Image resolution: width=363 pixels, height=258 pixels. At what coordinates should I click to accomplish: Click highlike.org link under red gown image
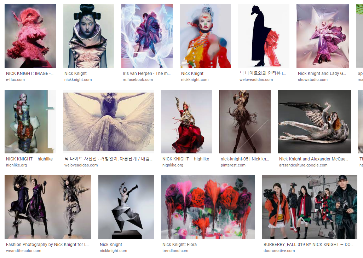173,165
